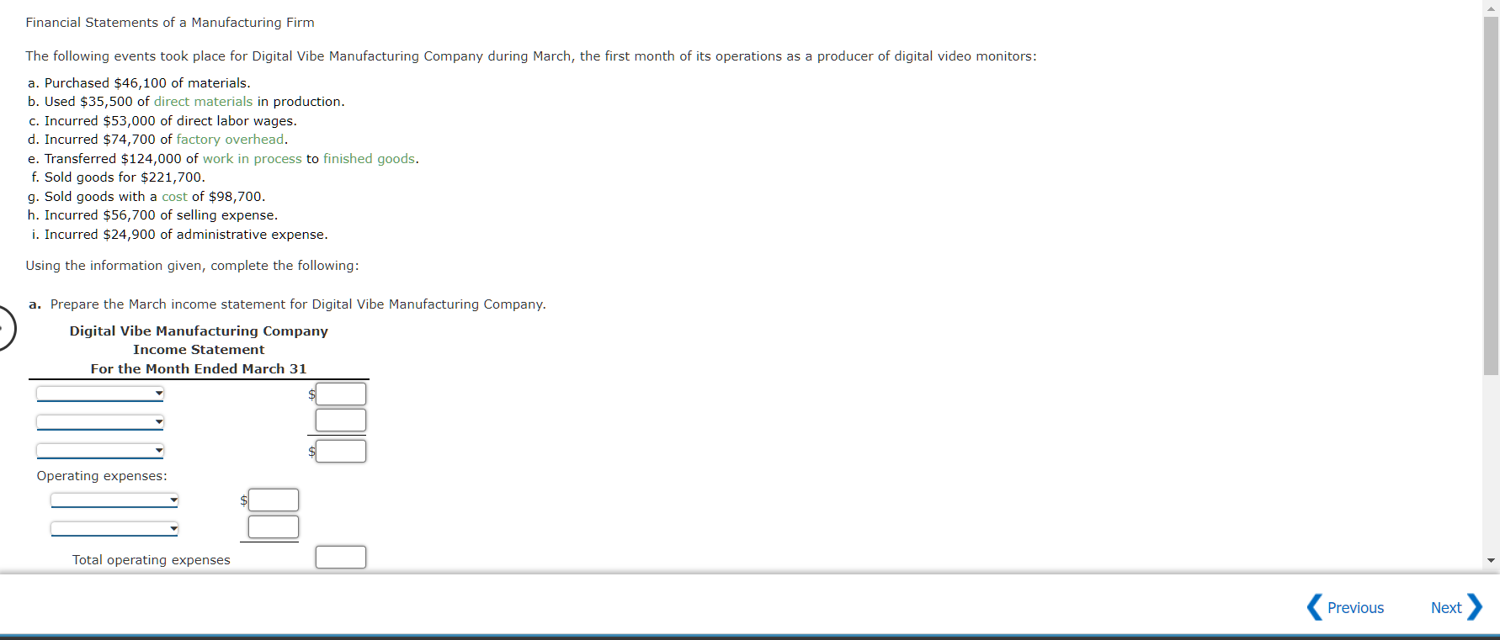Click the right chevron Next arrow icon
This screenshot has height=640, width=1500.
pyautogui.click(x=1475, y=607)
